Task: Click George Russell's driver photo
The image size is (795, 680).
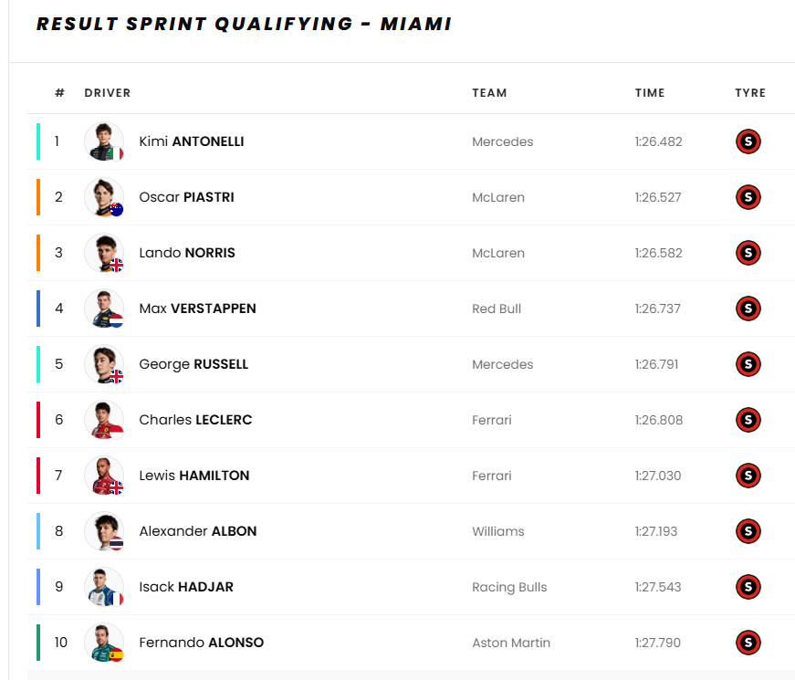Action: click(104, 364)
